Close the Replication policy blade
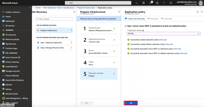Image resolution: width=204 pixels, height=107 pixels. (x=202, y=12)
